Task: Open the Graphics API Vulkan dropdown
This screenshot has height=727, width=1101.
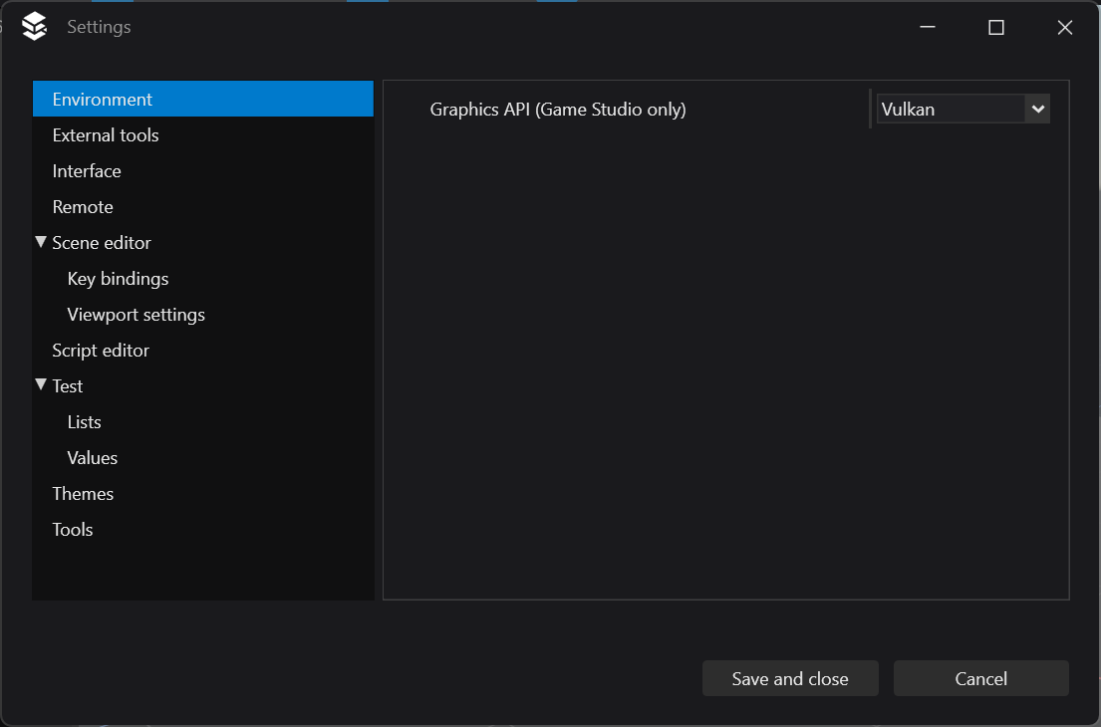Action: 963,109
